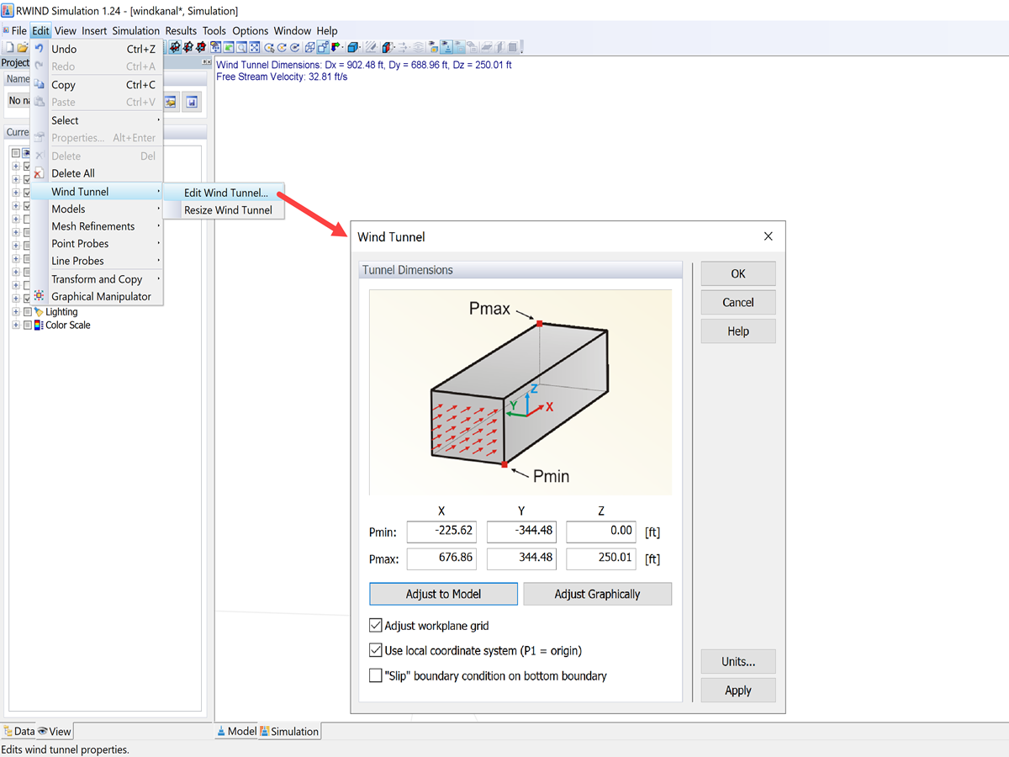The width and height of the screenshot is (1009, 757).
Task: Toggle the Color Scale checkbox in tree
Action: click(28, 325)
